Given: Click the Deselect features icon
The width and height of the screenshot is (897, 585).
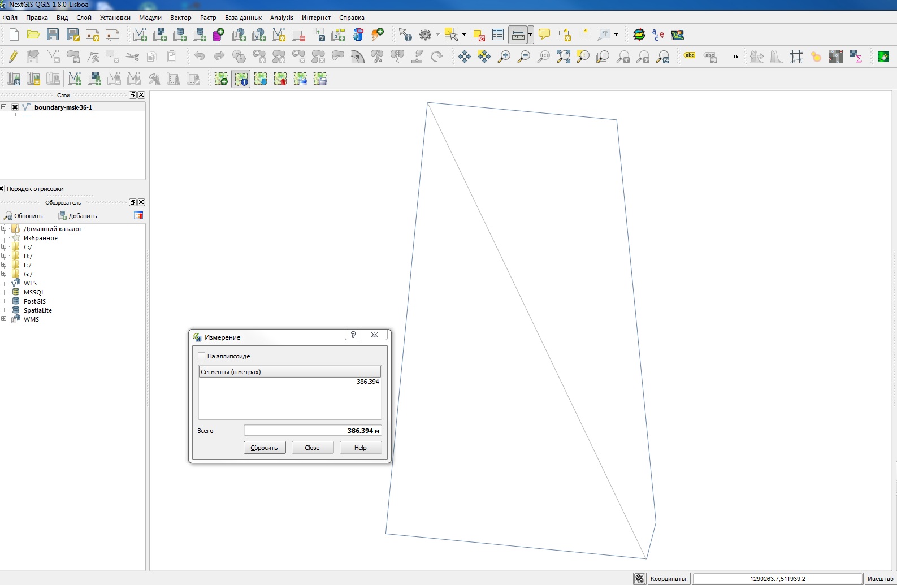Looking at the screenshot, I should click(x=479, y=36).
